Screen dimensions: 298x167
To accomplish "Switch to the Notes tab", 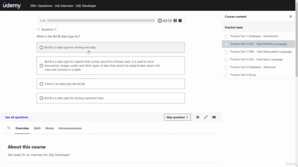I will coord(49,128).
